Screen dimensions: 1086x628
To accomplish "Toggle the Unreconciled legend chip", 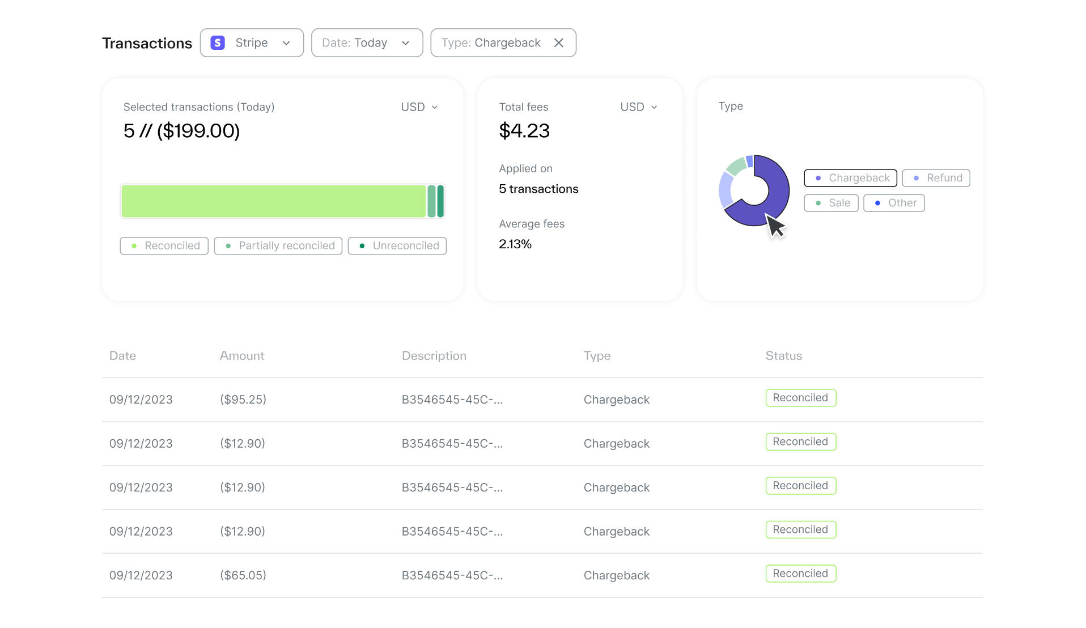I will click(x=397, y=246).
